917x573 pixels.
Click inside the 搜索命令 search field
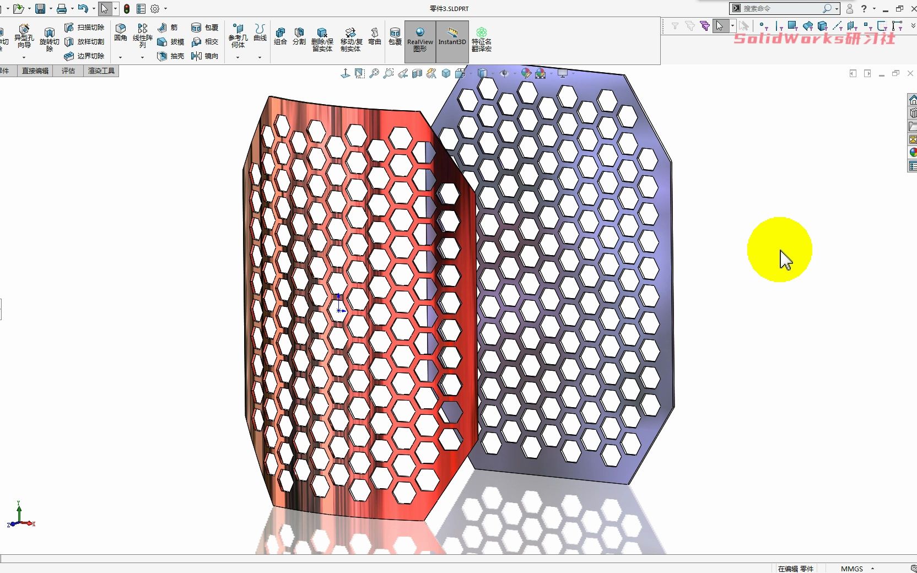click(x=783, y=8)
